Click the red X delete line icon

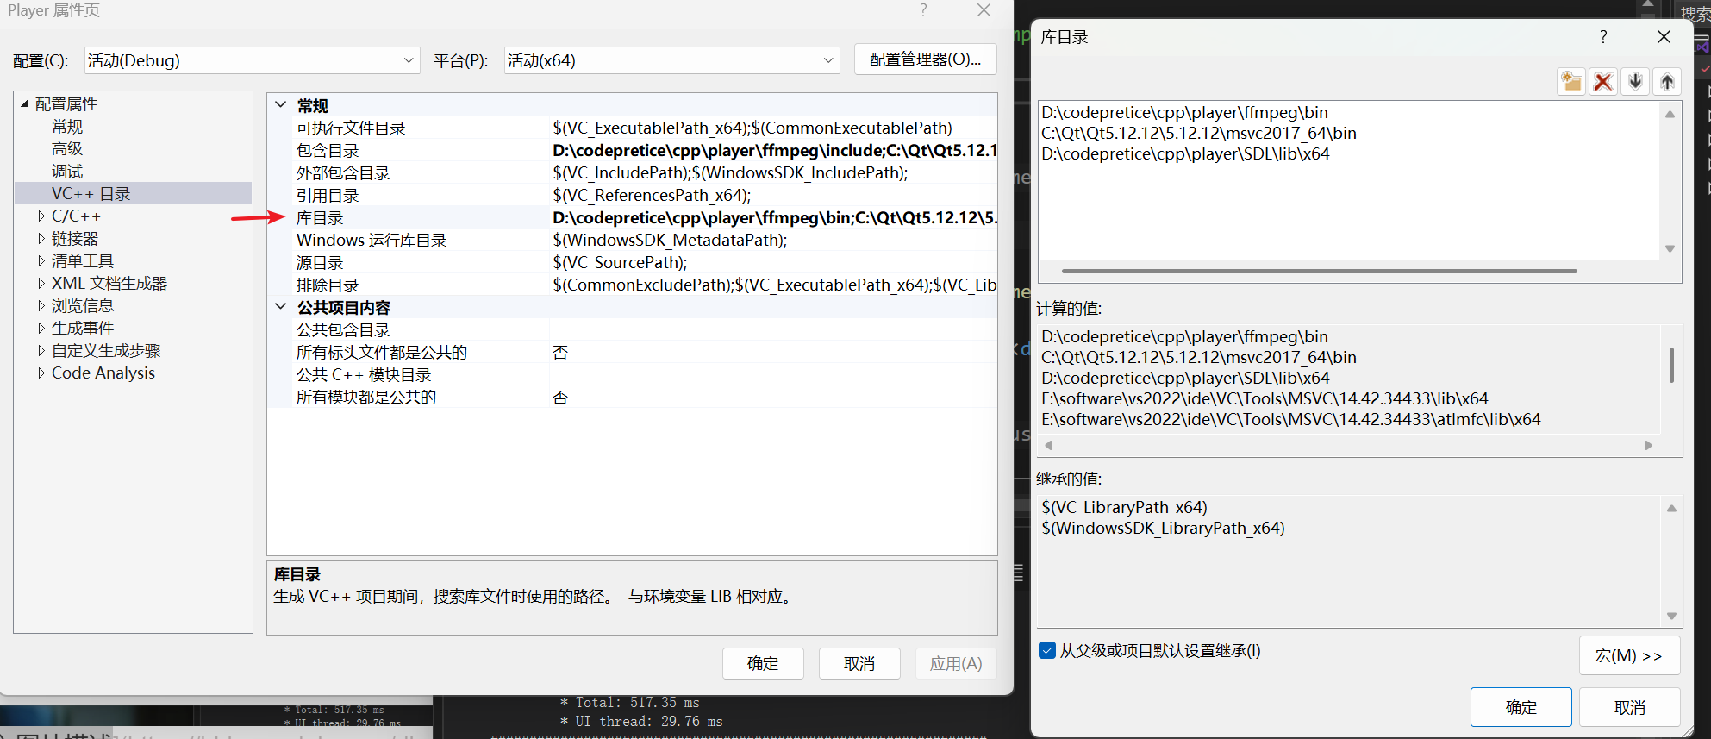[x=1603, y=82]
